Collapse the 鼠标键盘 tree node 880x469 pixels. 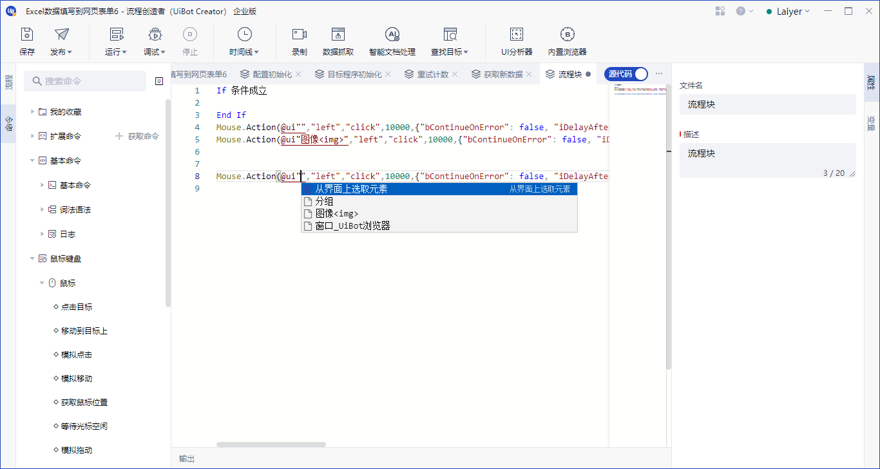(32, 258)
